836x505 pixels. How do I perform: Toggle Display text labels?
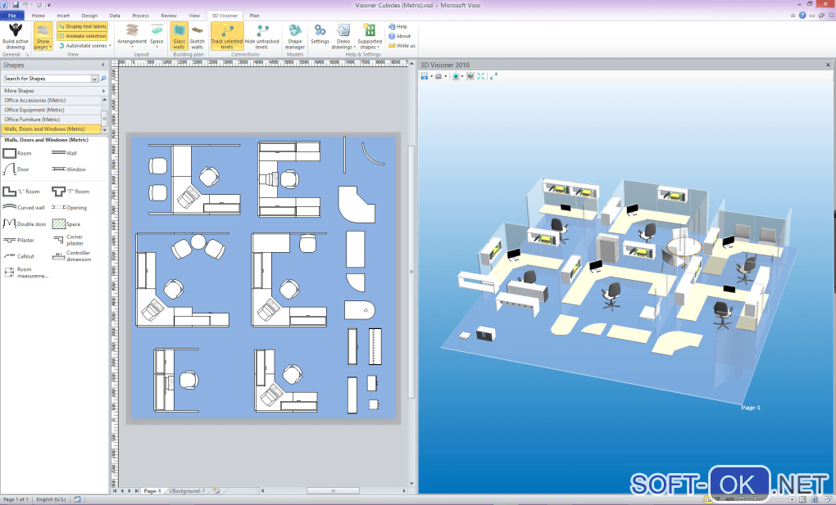(x=82, y=26)
